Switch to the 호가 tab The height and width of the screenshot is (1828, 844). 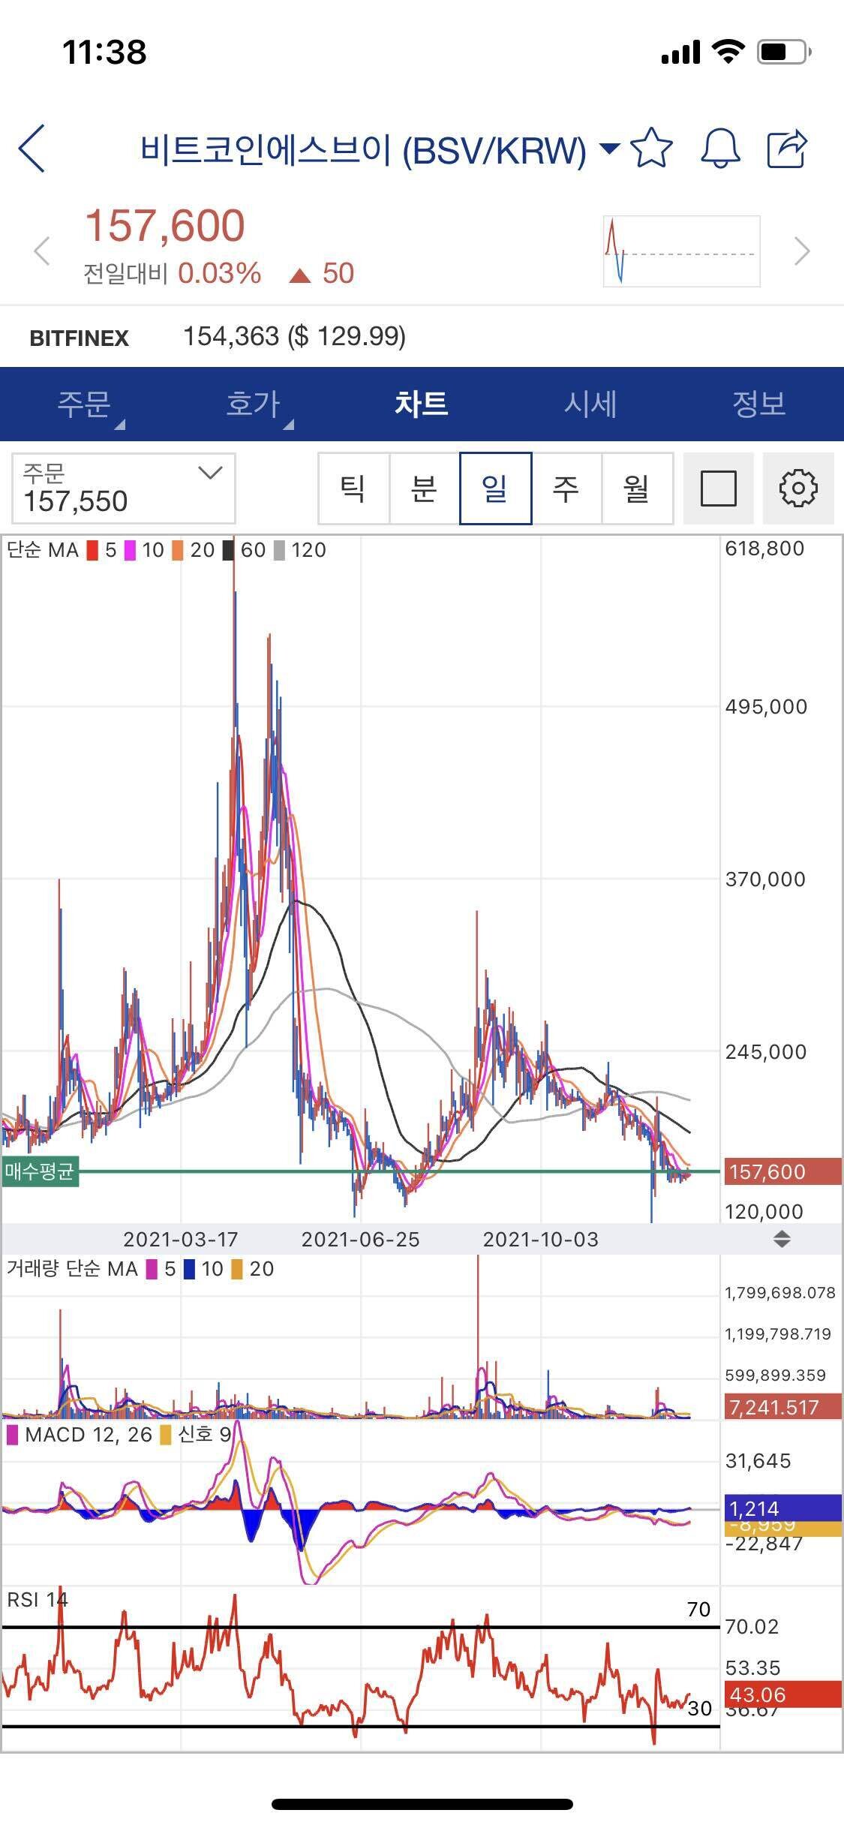254,404
